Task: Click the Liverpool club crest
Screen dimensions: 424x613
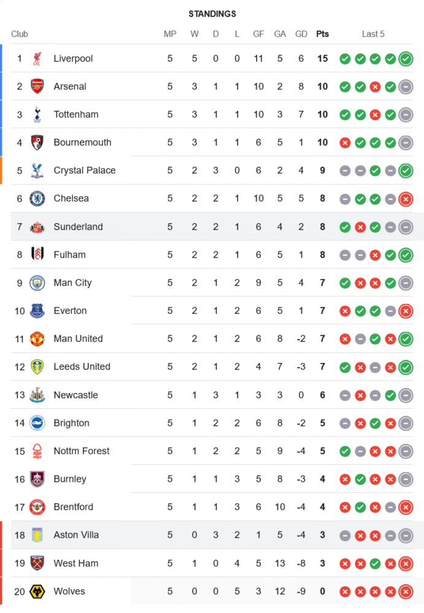Action: tap(37, 59)
